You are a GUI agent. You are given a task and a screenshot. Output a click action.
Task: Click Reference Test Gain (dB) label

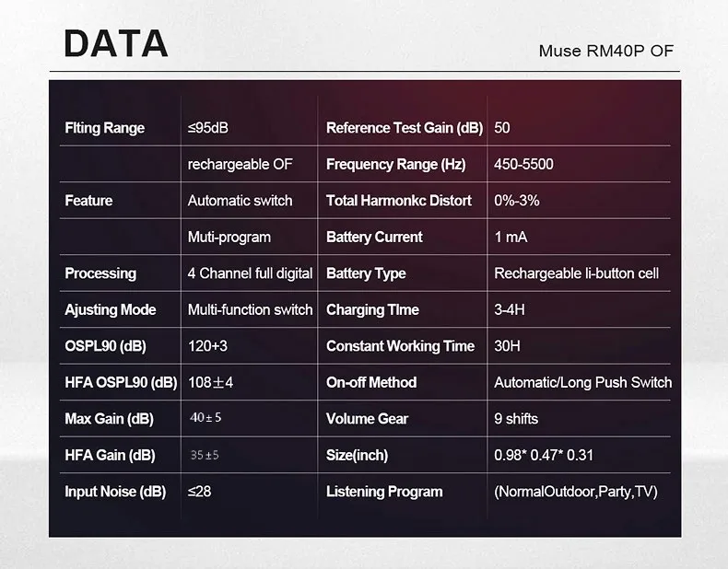click(405, 128)
